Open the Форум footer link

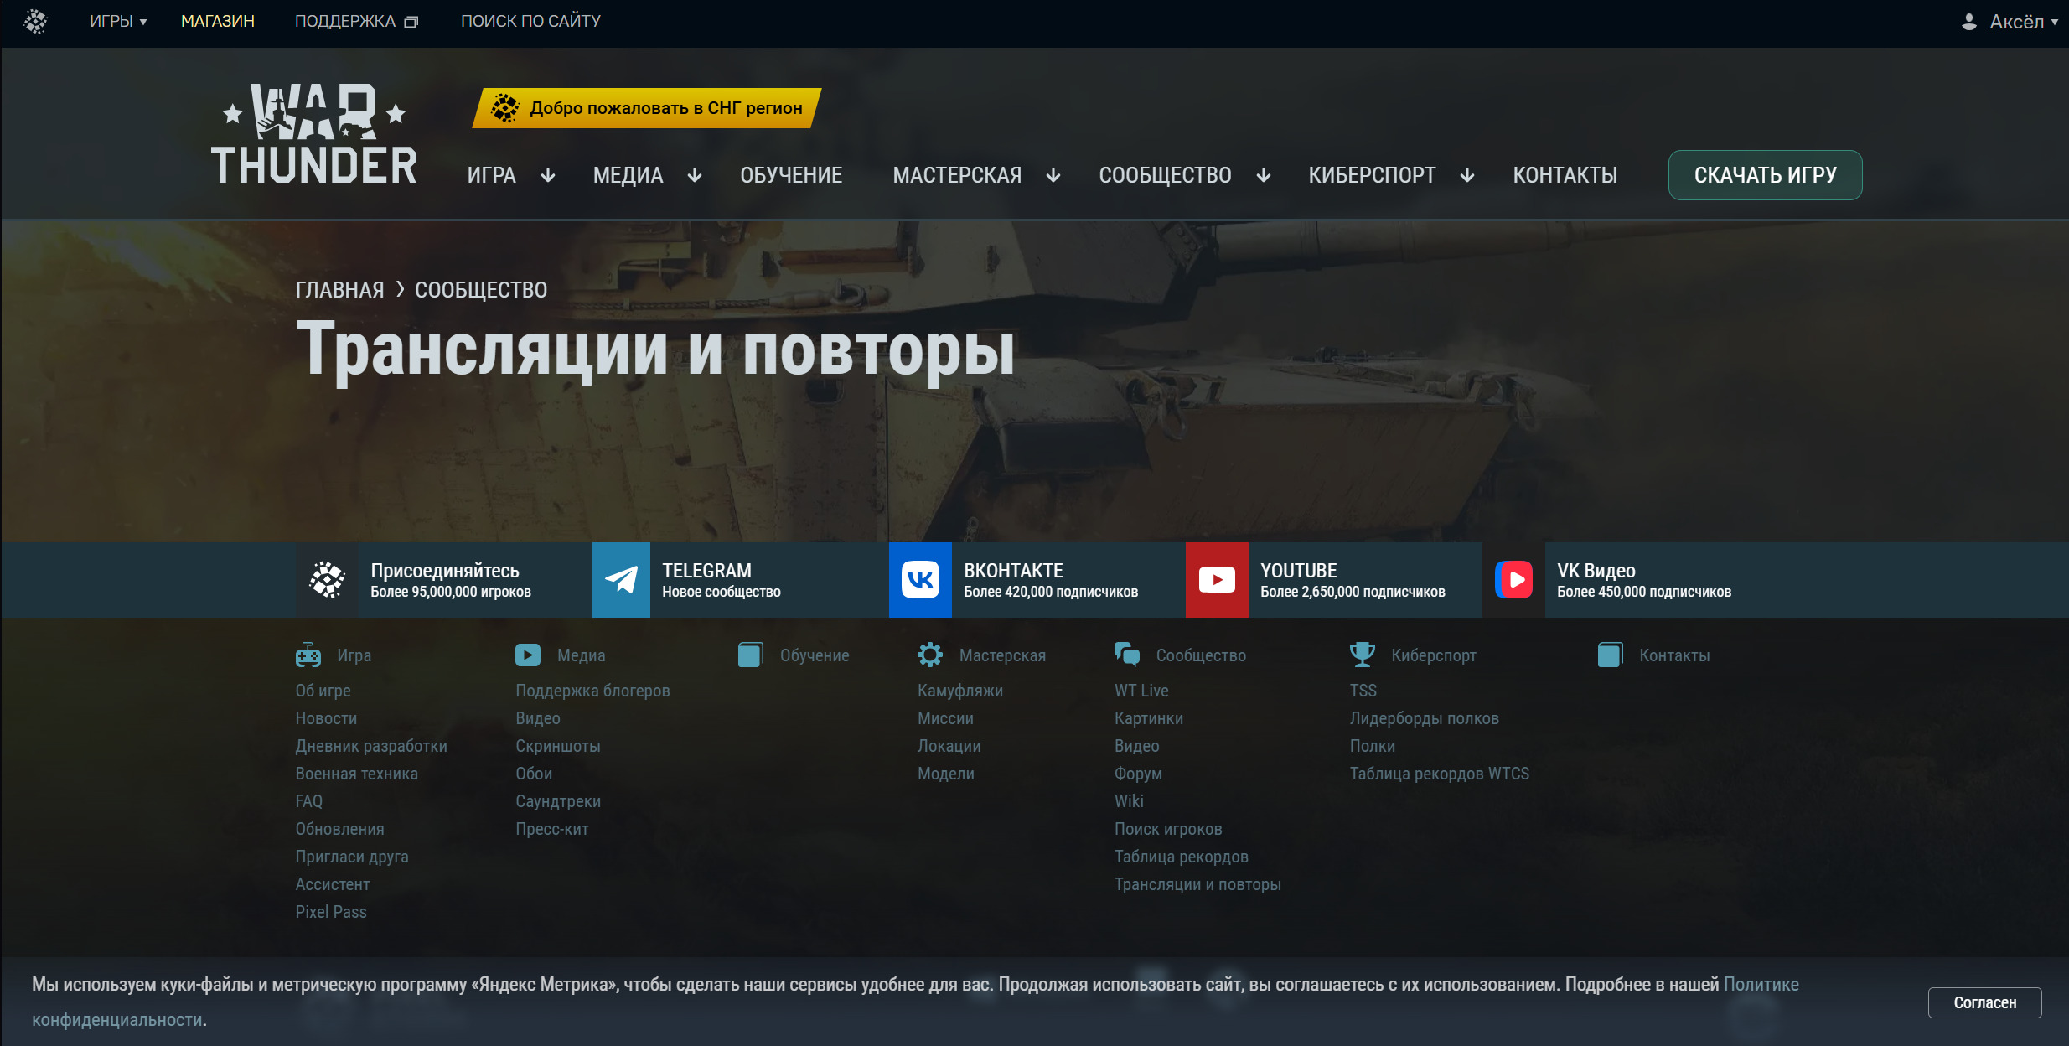(x=1138, y=774)
